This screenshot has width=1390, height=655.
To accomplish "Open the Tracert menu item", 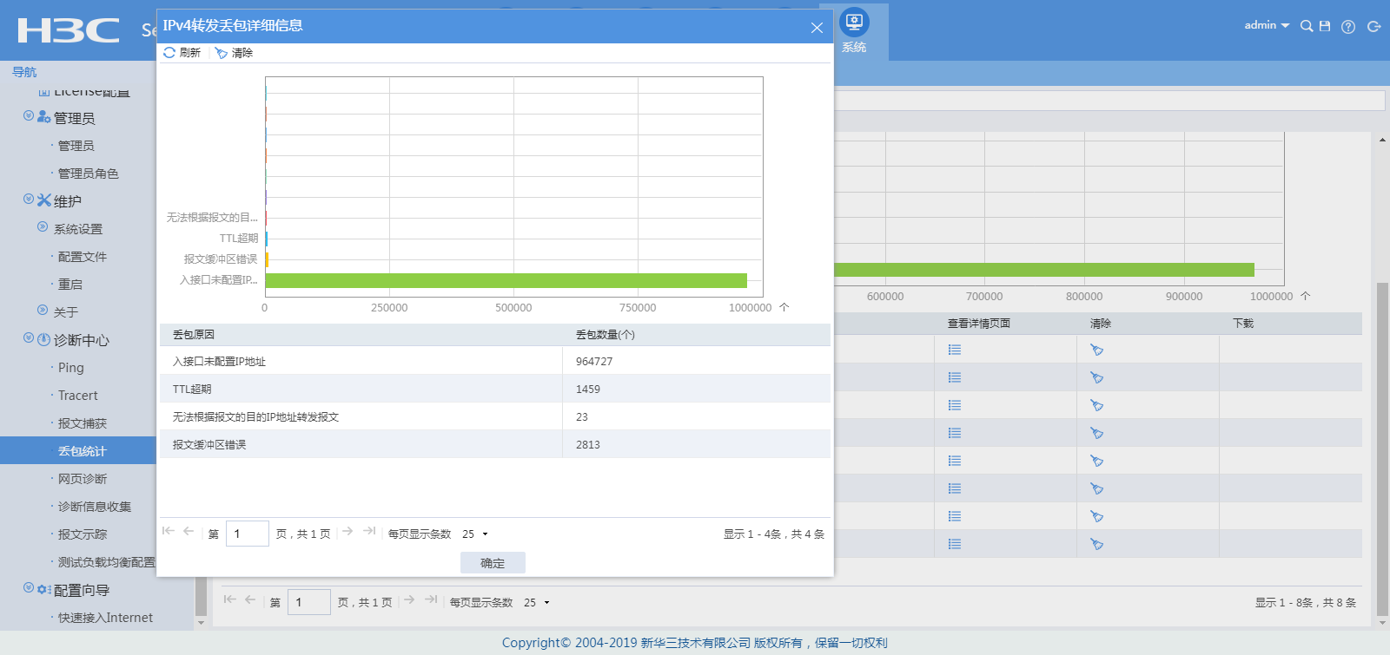I will point(77,396).
